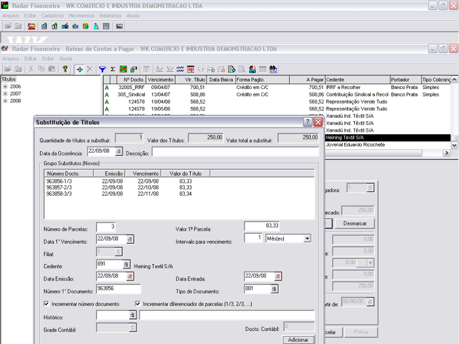Click the yellow question mark help icon
459x344 pixels.
click(65, 69)
